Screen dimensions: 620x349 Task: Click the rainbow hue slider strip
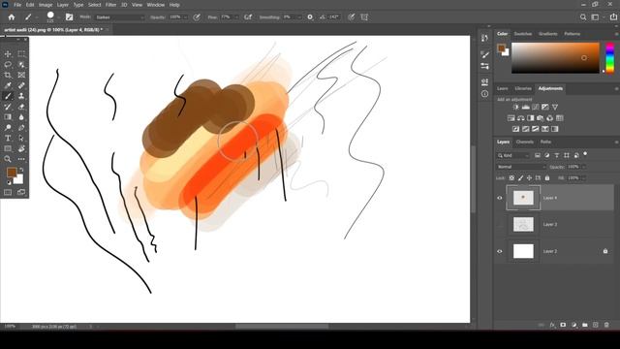[610, 58]
